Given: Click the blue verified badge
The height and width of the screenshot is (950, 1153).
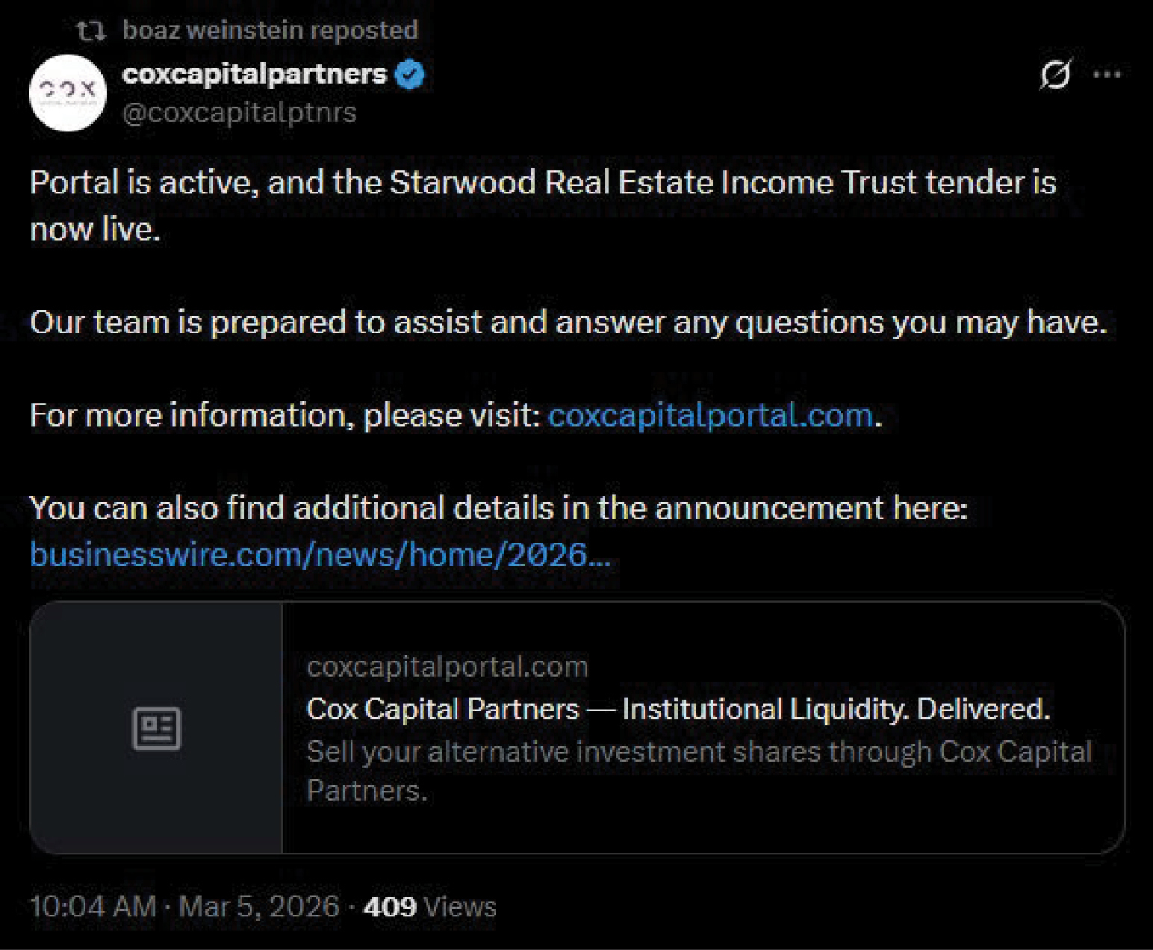Looking at the screenshot, I should point(409,75).
